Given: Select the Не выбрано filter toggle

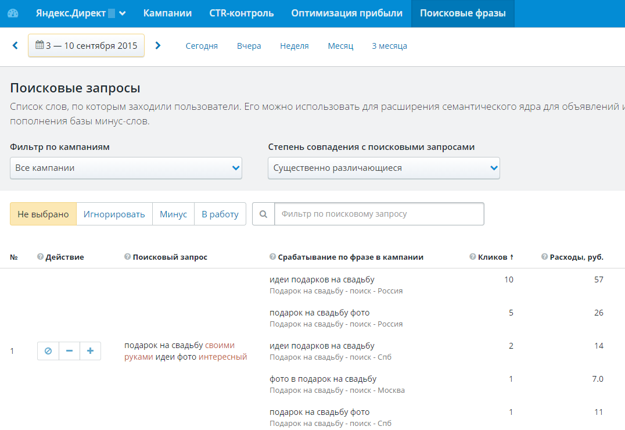Looking at the screenshot, I should point(43,214).
